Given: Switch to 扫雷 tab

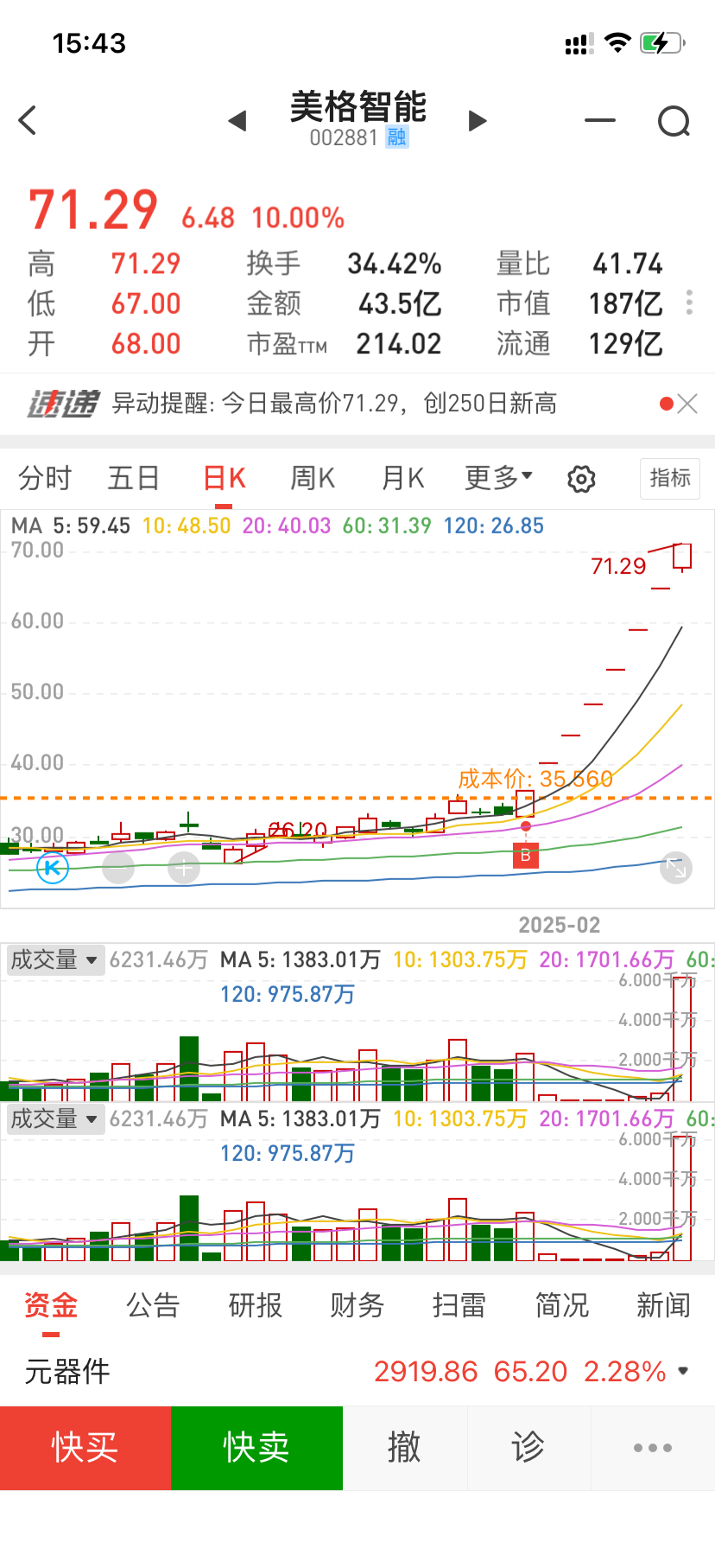Looking at the screenshot, I should pos(459,1304).
